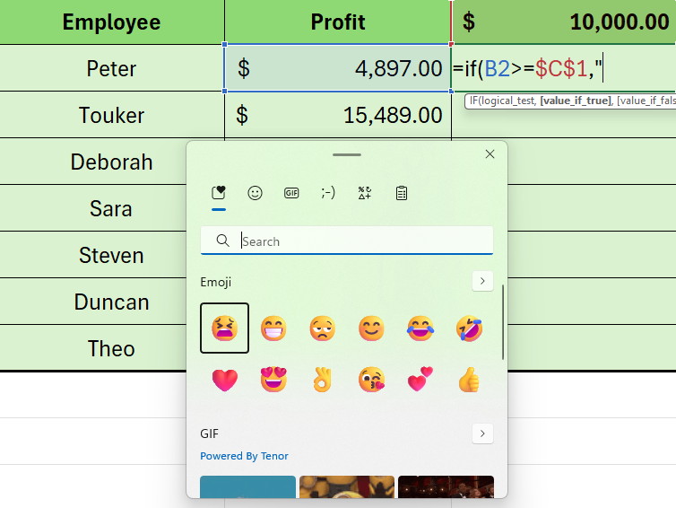
Task: Switch to the smiley emoji tab
Action: (255, 192)
